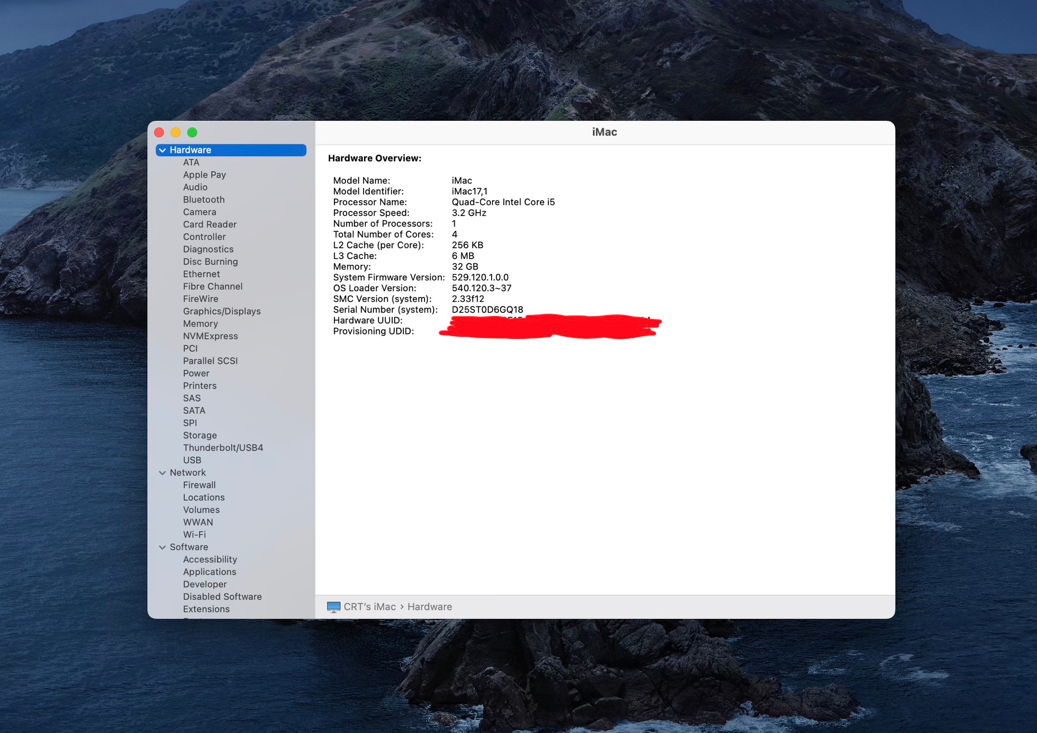Image resolution: width=1037 pixels, height=733 pixels.
Task: Click the iMac computer icon in path bar
Action: (333, 607)
